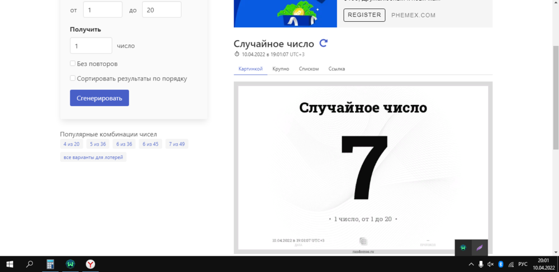
Task: Switch to the Крупно tab
Action: (281, 69)
